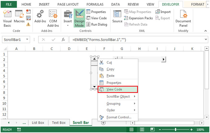
Task: Click the Insert Function fx icon
Action: (x=63, y=40)
